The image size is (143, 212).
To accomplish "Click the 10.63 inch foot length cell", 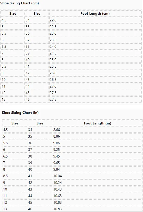I will pos(98,196).
